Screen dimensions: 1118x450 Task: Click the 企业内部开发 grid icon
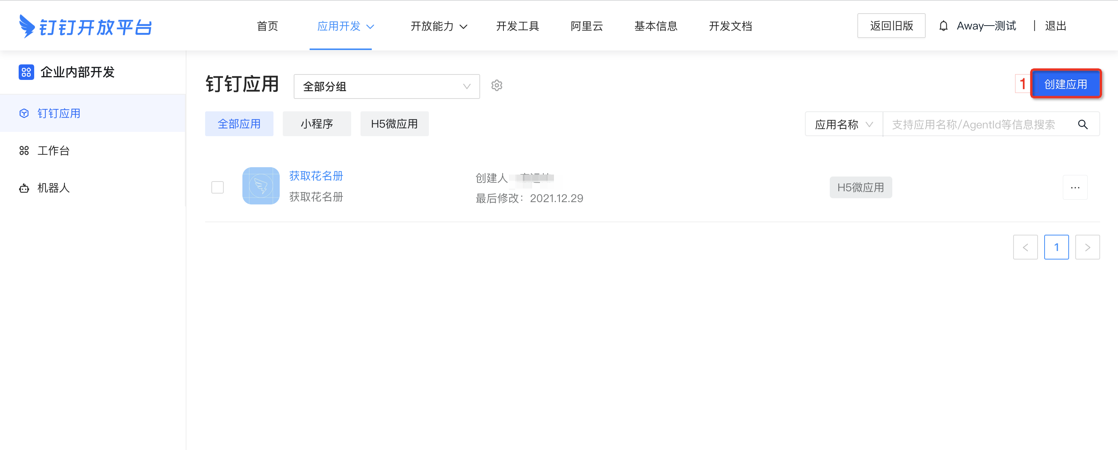click(x=26, y=72)
